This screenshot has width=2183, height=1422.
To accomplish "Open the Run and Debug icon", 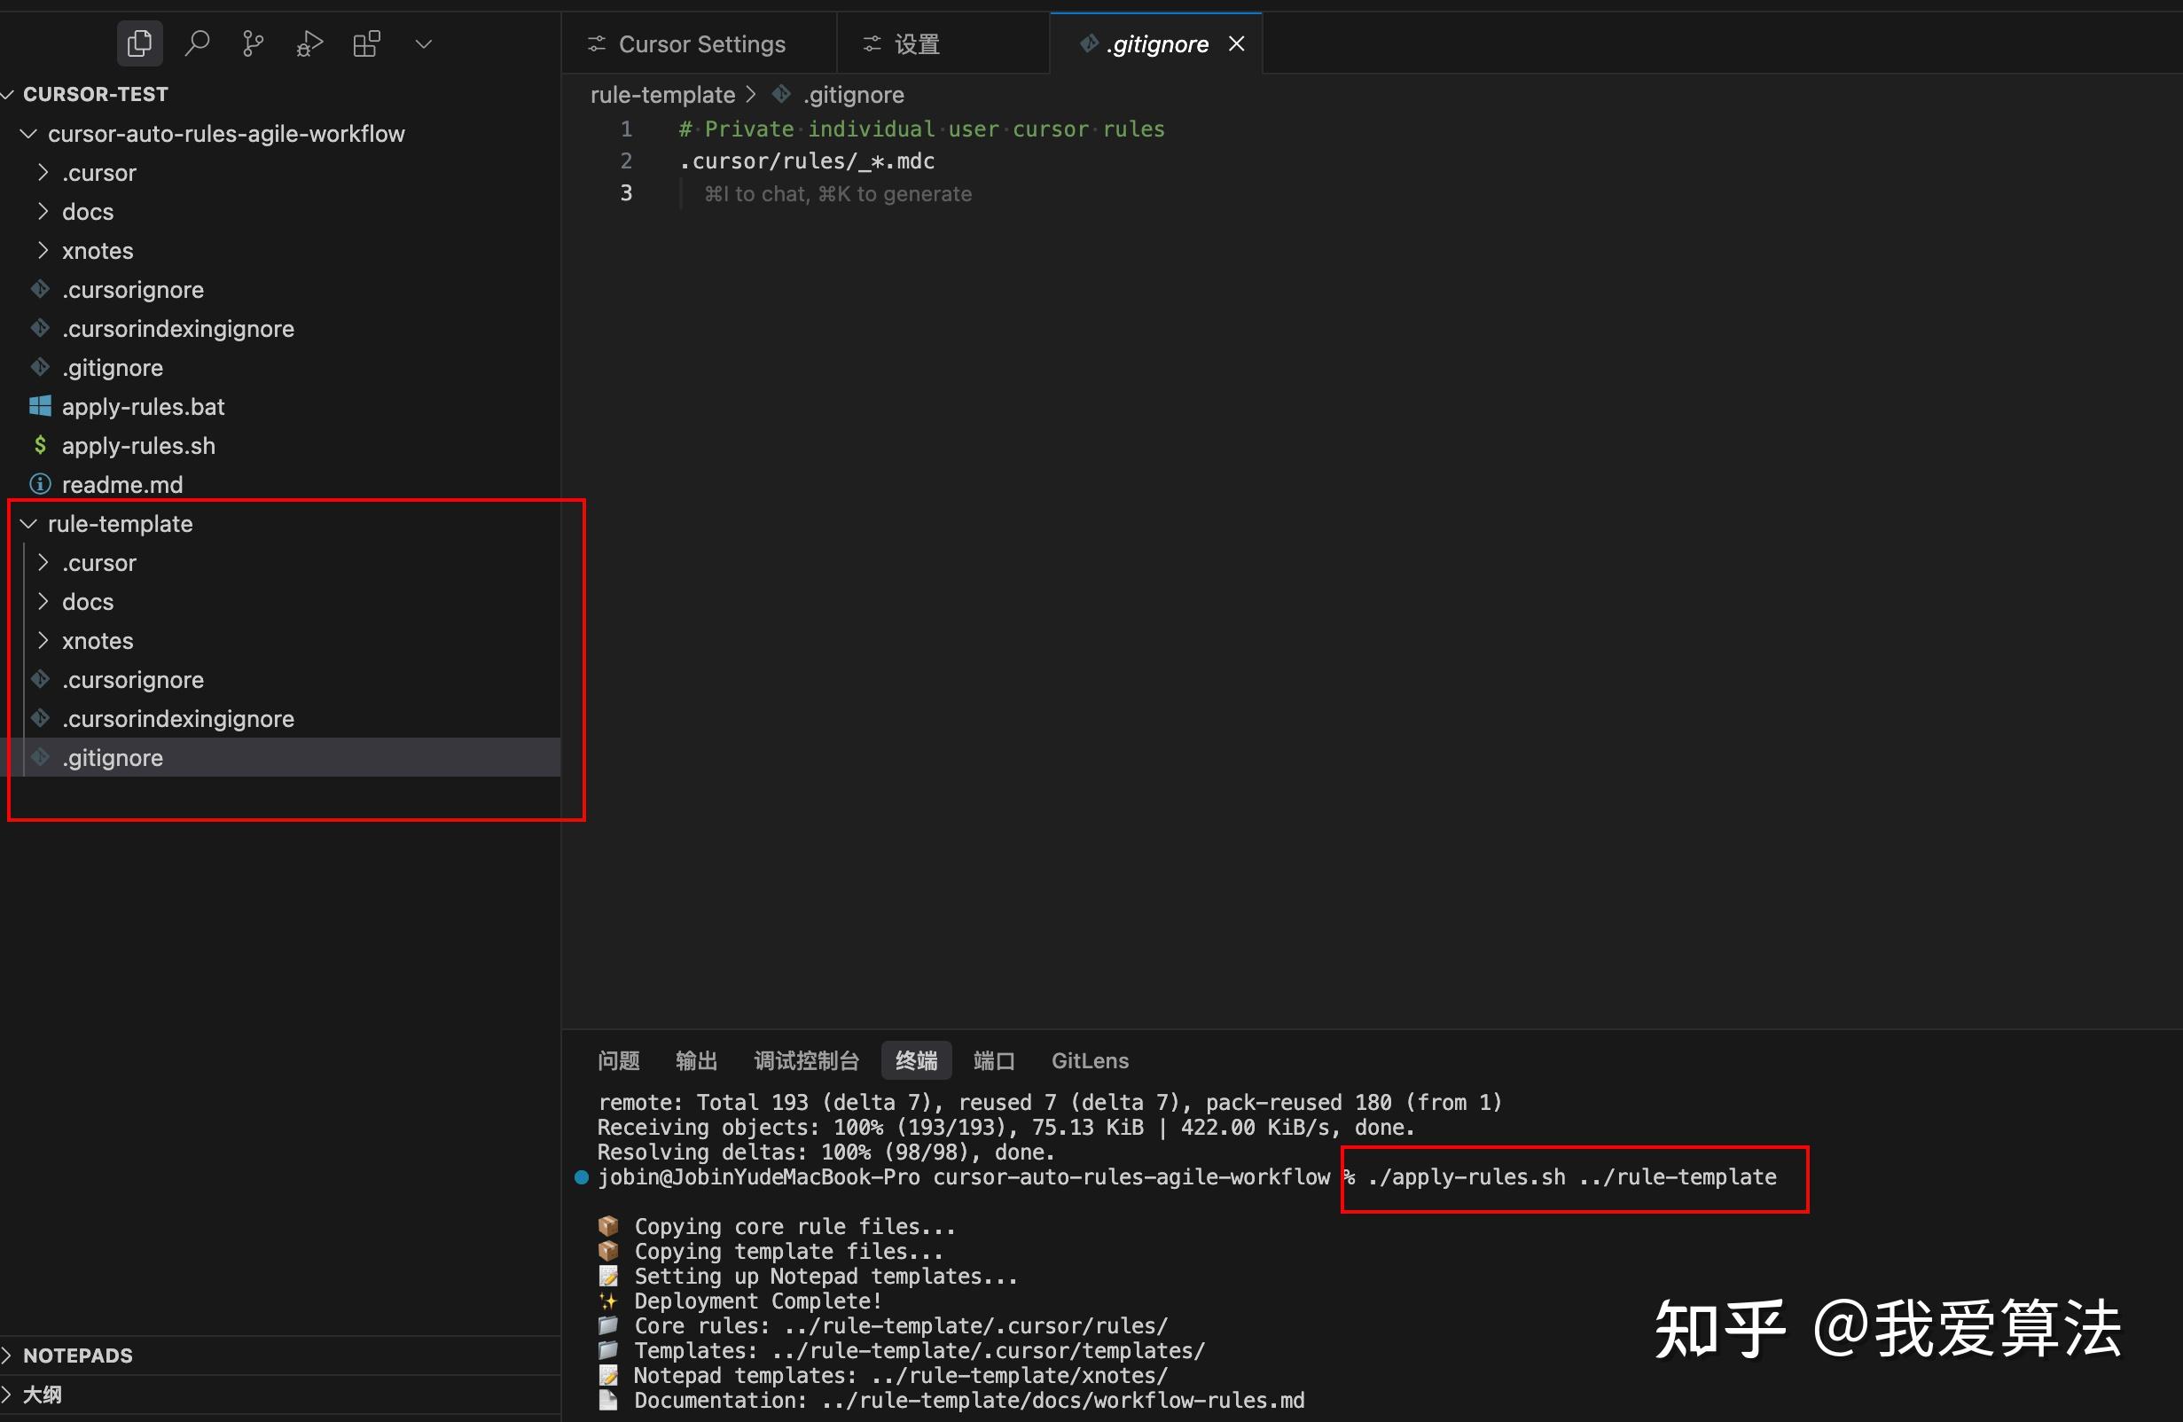I will [309, 43].
